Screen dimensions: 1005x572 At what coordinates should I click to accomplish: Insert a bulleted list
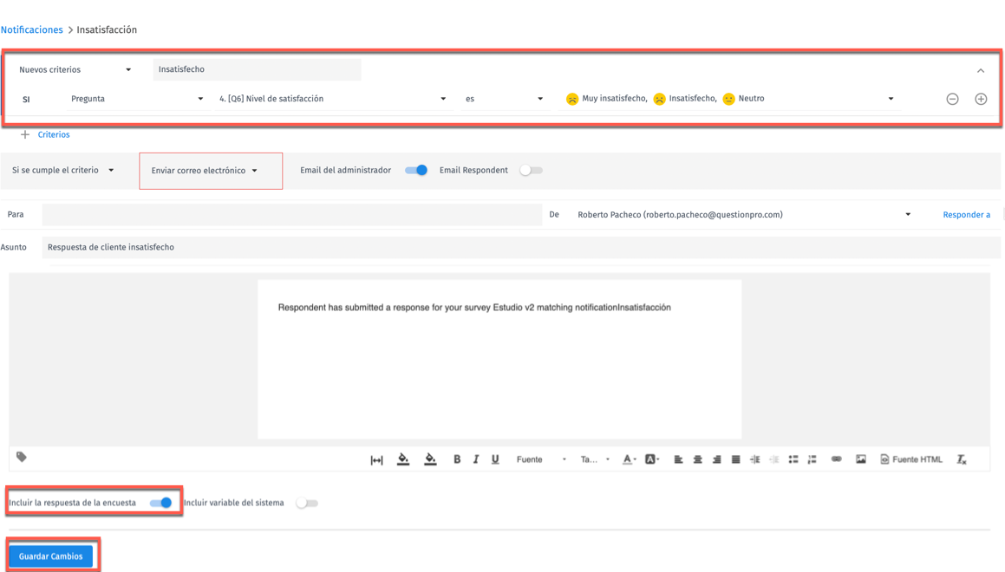point(793,459)
